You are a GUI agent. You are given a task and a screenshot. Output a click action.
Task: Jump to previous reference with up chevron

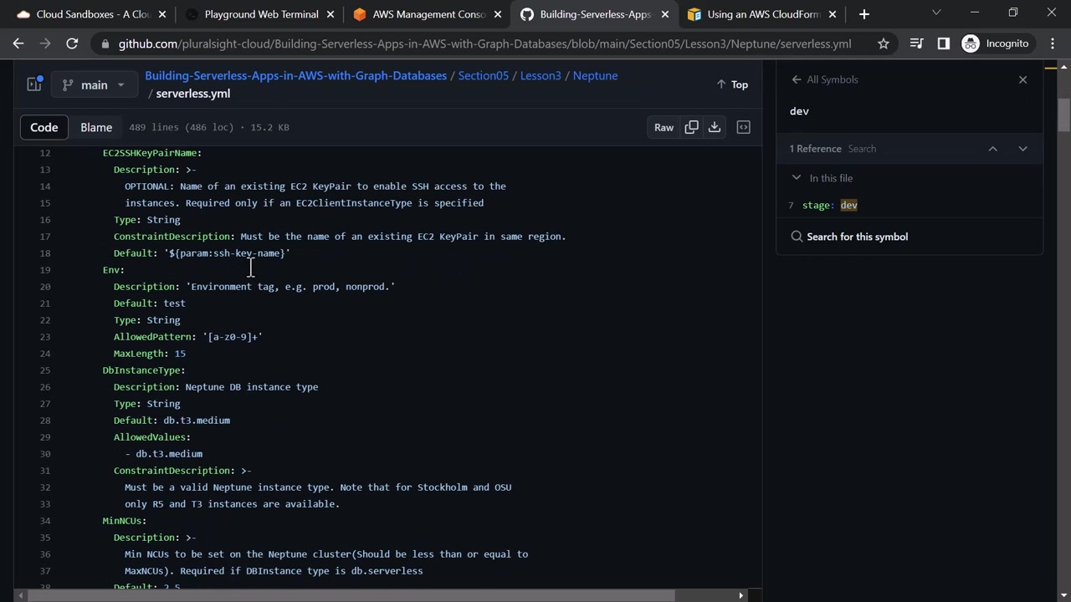[x=992, y=149]
